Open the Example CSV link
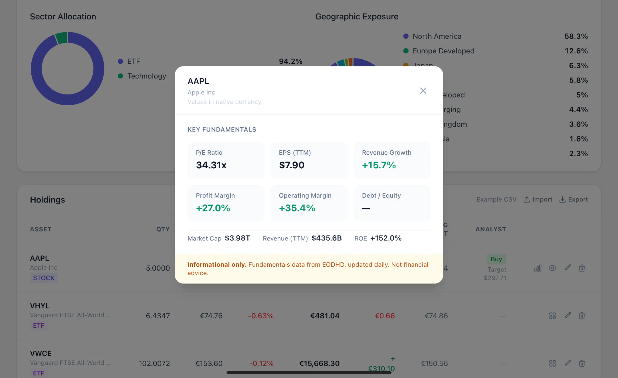 click(496, 199)
